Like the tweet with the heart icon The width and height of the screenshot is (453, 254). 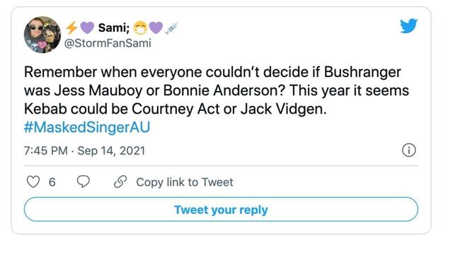click(x=33, y=182)
